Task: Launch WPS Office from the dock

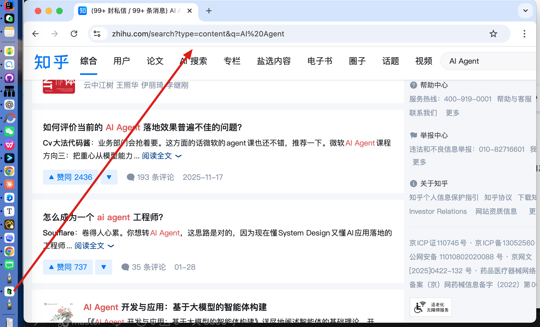Action: 9,145
